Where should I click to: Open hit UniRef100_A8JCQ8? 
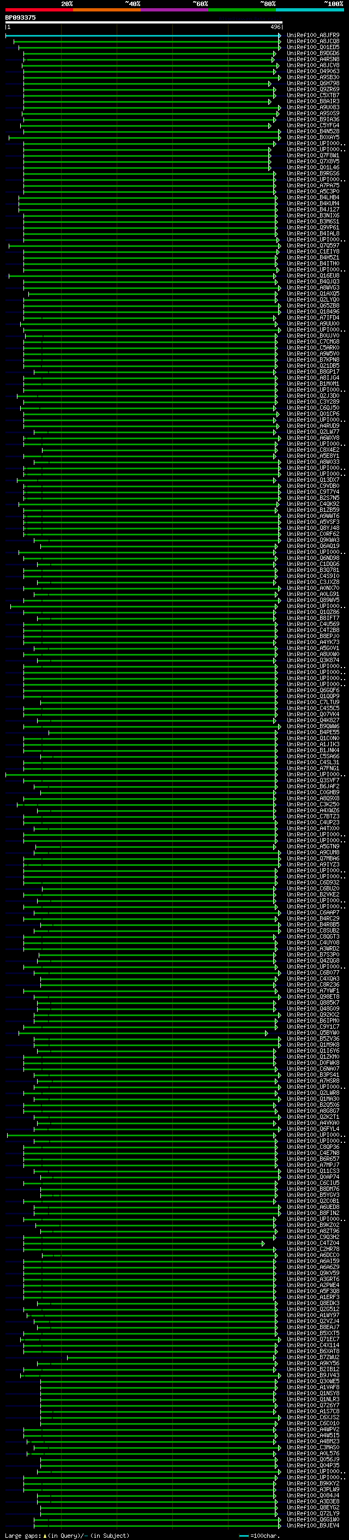(313, 42)
